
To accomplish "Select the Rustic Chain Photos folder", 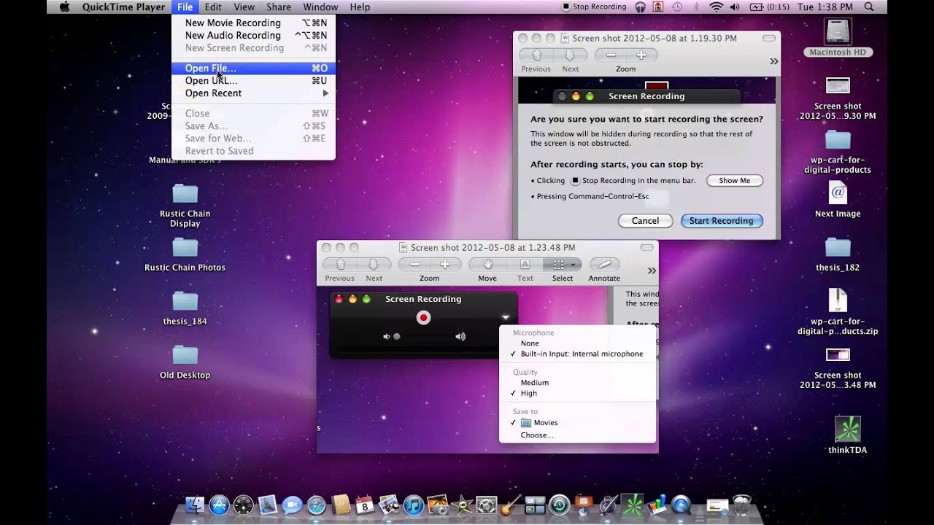I will point(185,247).
